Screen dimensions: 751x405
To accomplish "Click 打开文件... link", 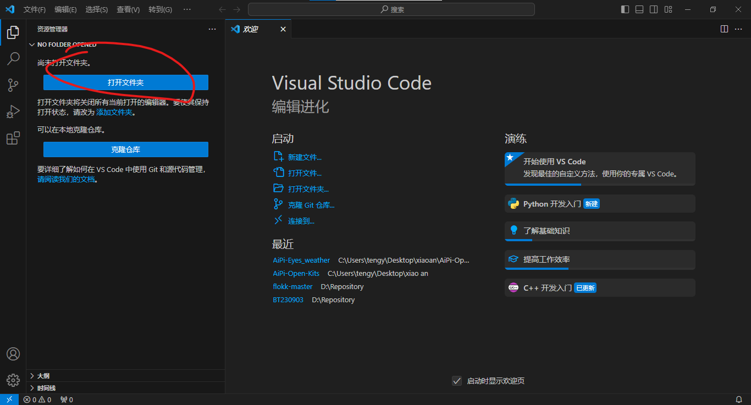I will point(305,173).
